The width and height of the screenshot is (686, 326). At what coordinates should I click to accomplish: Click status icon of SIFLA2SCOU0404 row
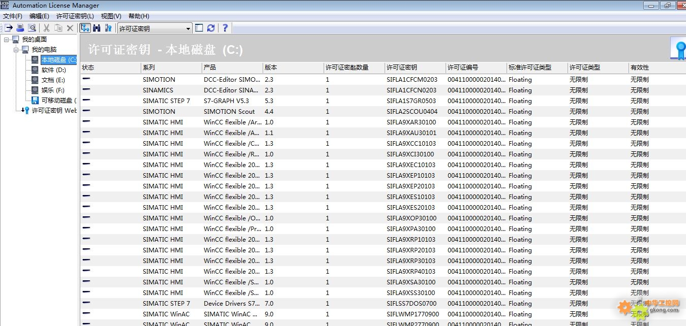pos(86,111)
